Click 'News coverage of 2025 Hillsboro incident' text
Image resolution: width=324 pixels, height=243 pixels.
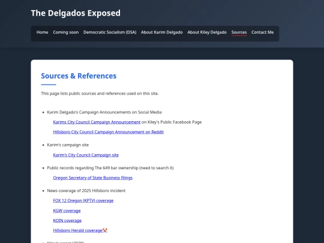[86, 191]
